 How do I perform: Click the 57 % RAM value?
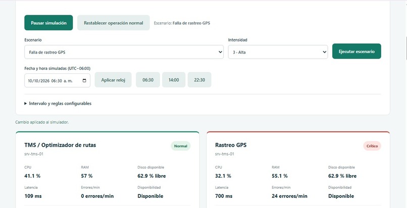[87, 176]
